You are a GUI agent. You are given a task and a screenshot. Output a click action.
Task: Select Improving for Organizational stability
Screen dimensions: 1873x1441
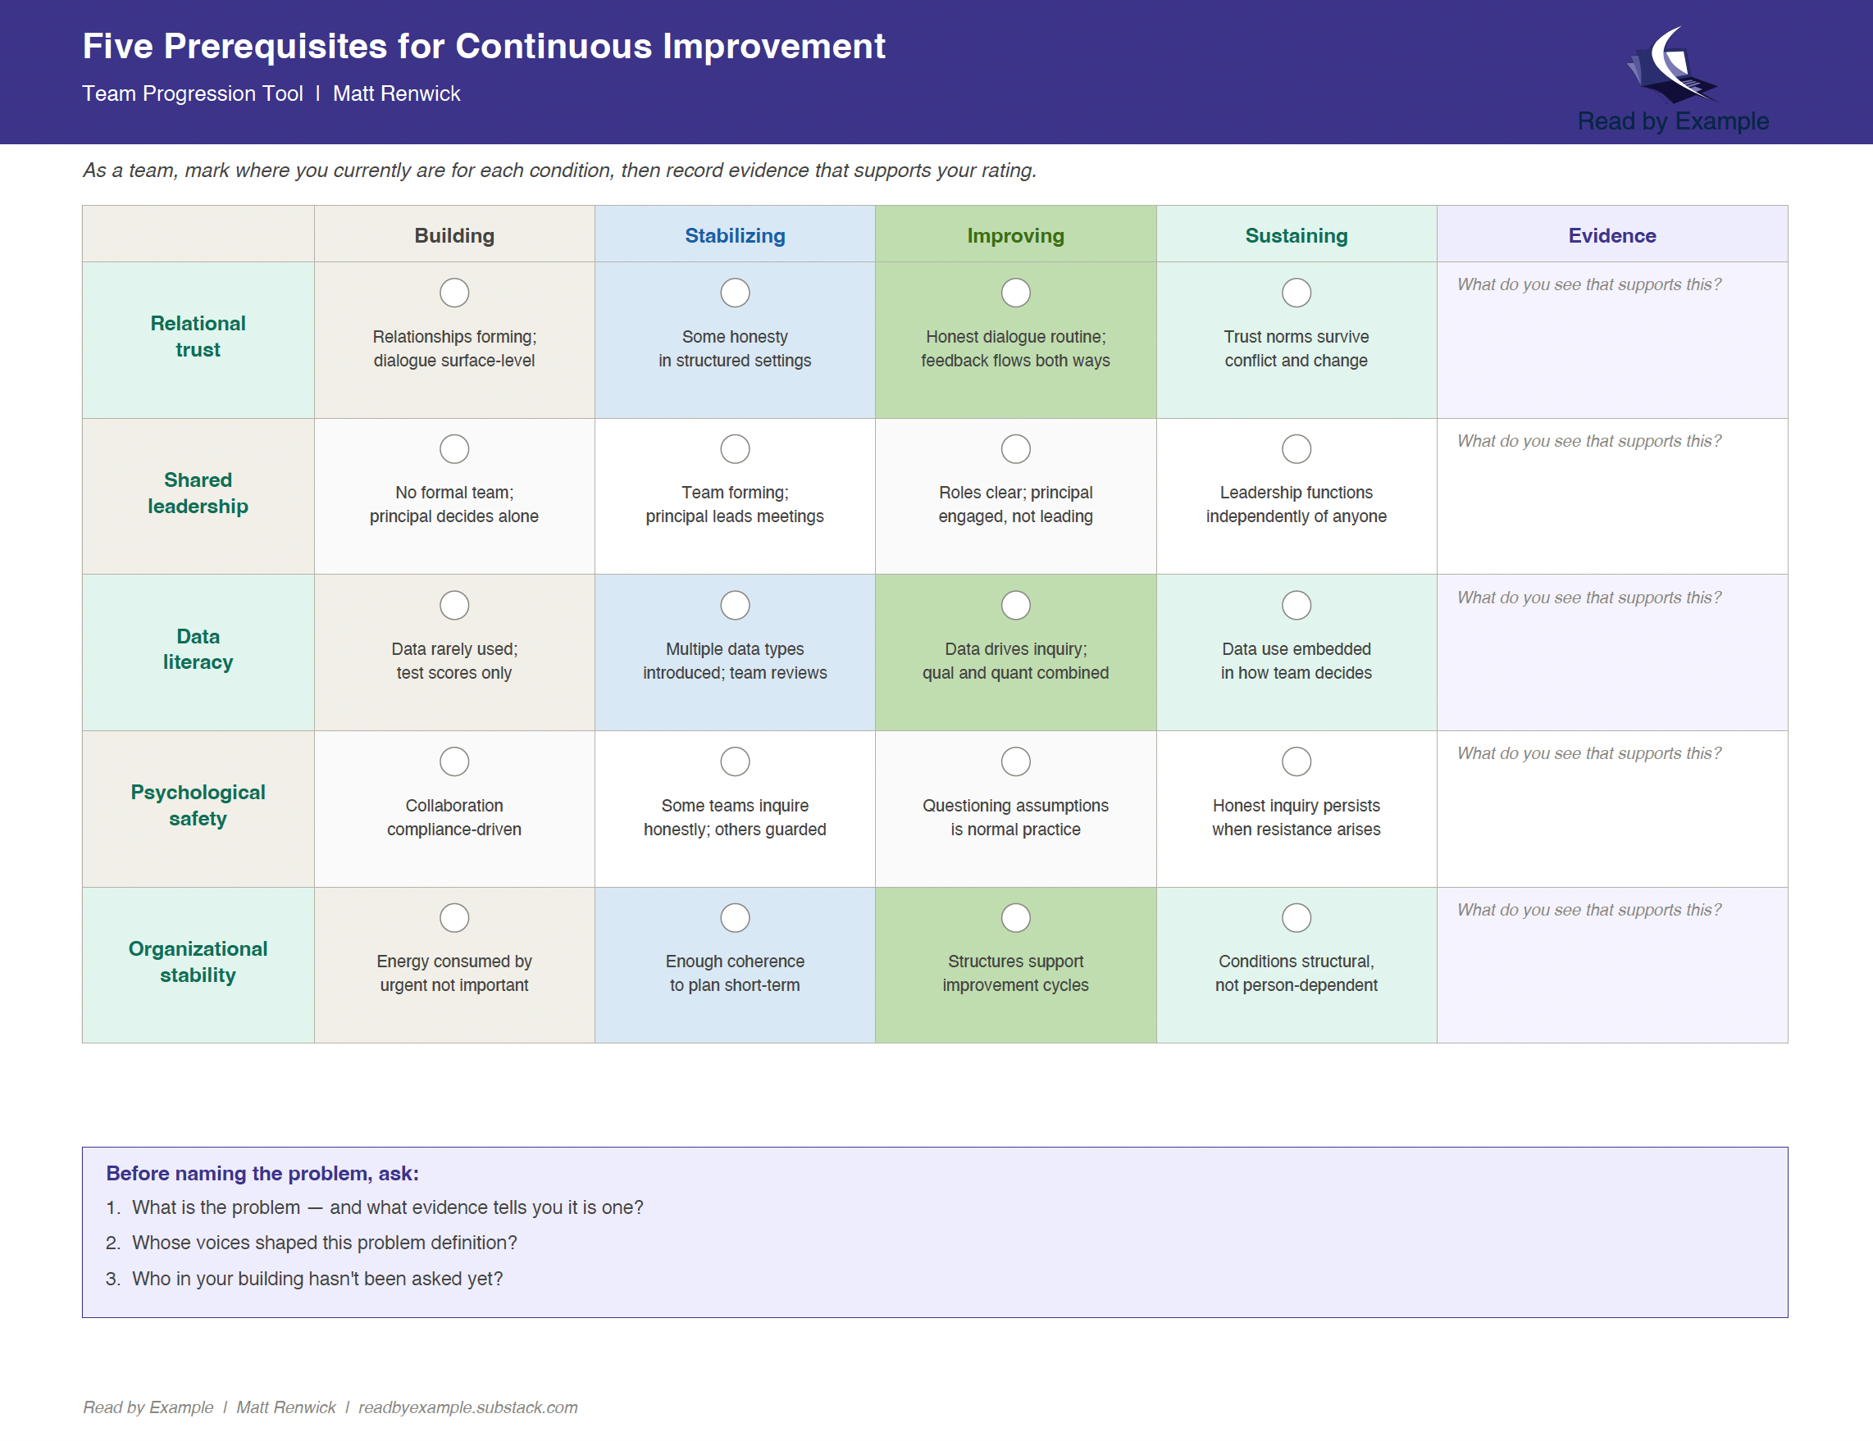pyautogui.click(x=1015, y=918)
